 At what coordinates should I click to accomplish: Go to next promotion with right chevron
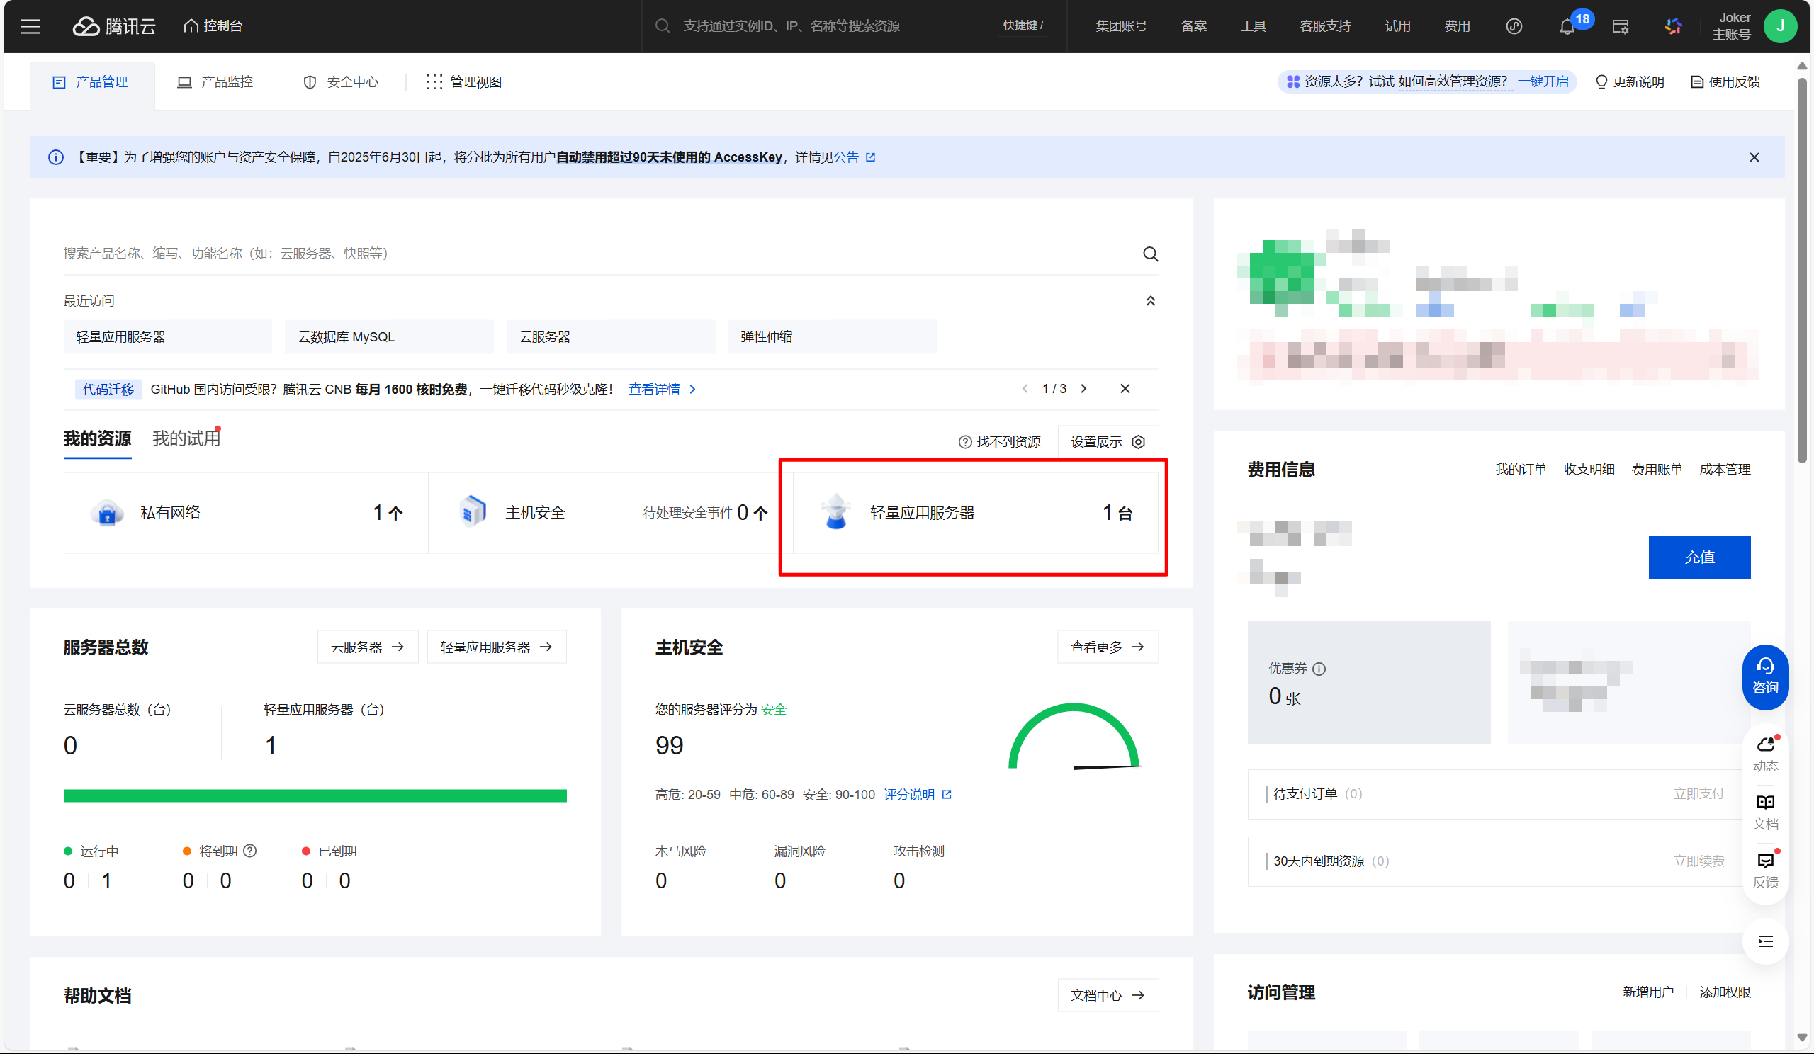[x=1083, y=388]
